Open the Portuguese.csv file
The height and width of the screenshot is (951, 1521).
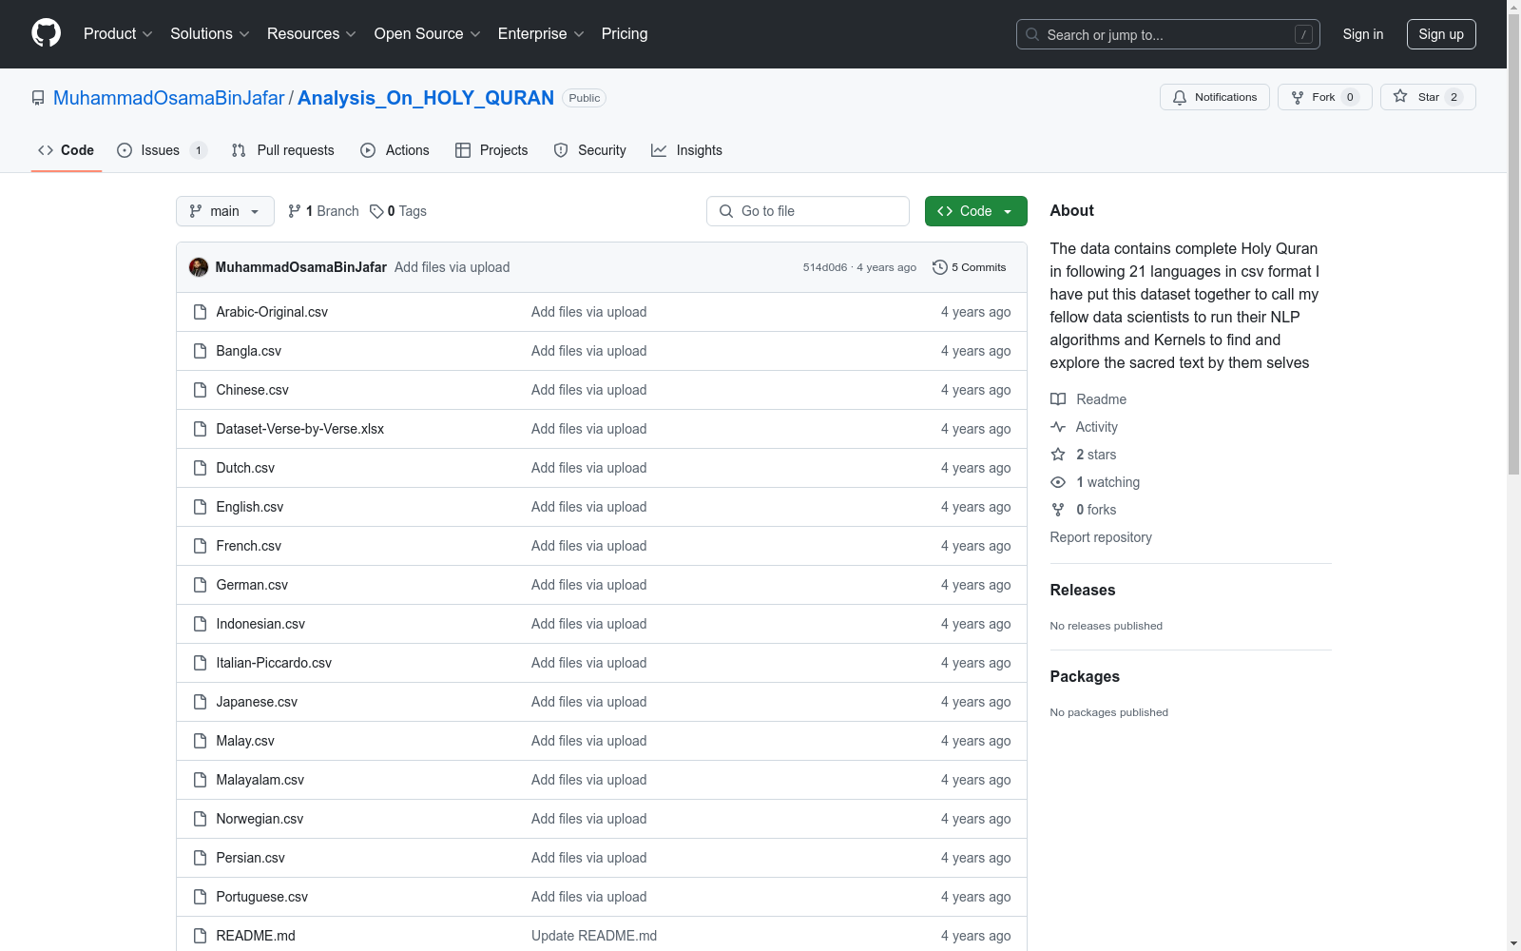pos(262,897)
